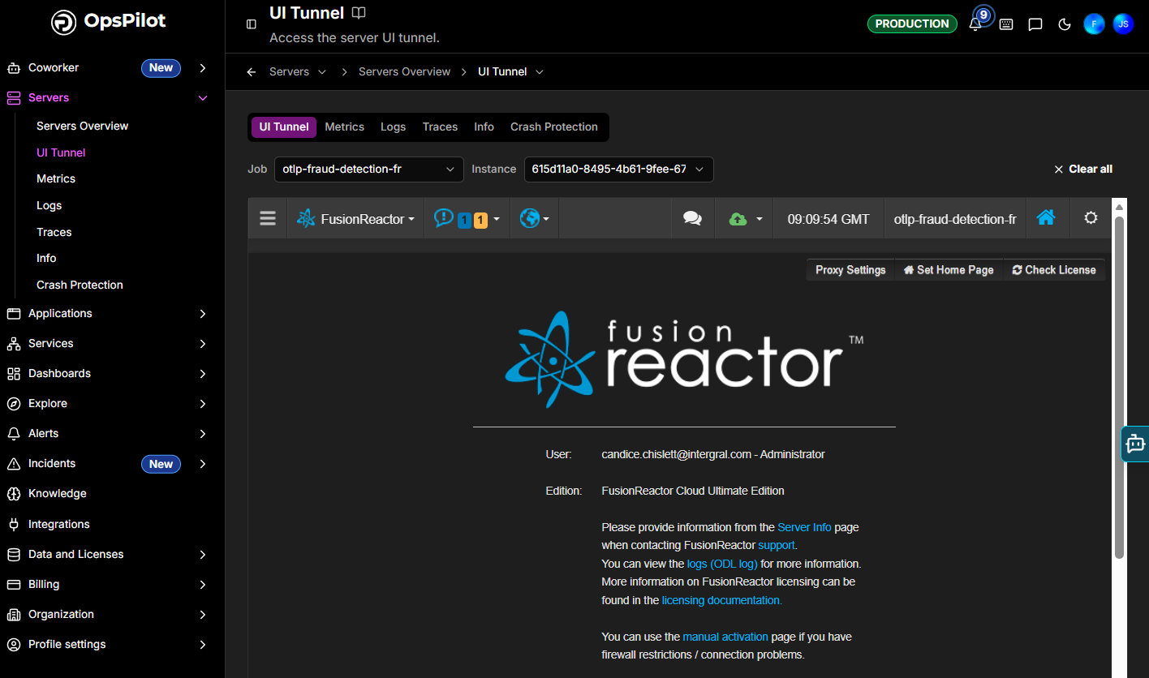Collapse sidebar with panel toggle icon

pyautogui.click(x=252, y=24)
